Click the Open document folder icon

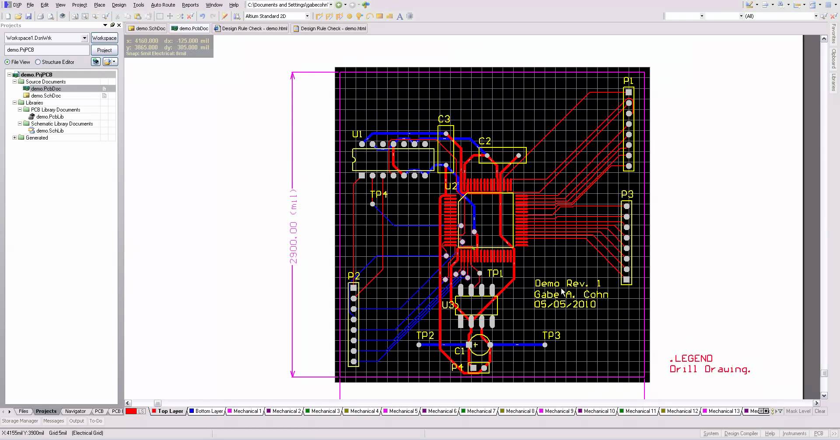18,16
